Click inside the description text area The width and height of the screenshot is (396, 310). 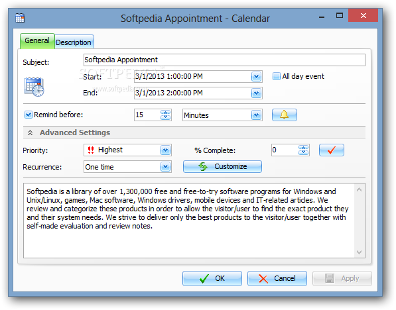[x=189, y=221]
